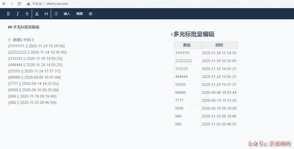Open the 插入 (insert) menu
The height and width of the screenshot is (149, 294).
click(x=67, y=14)
